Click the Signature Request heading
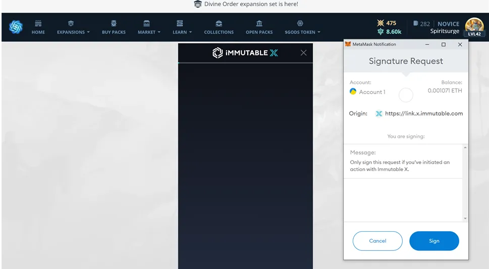The height and width of the screenshot is (269, 489). coord(406,61)
